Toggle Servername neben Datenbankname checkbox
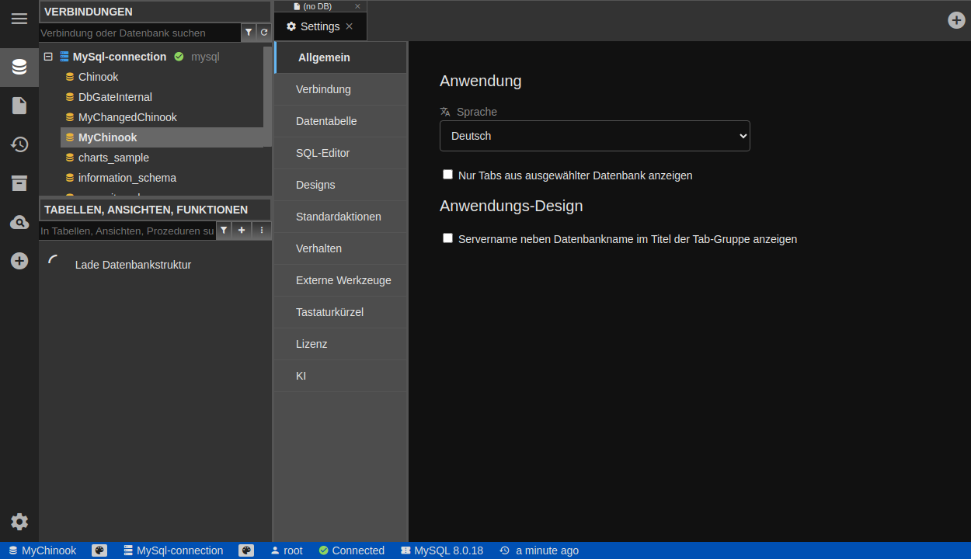The height and width of the screenshot is (559, 971). (x=447, y=238)
